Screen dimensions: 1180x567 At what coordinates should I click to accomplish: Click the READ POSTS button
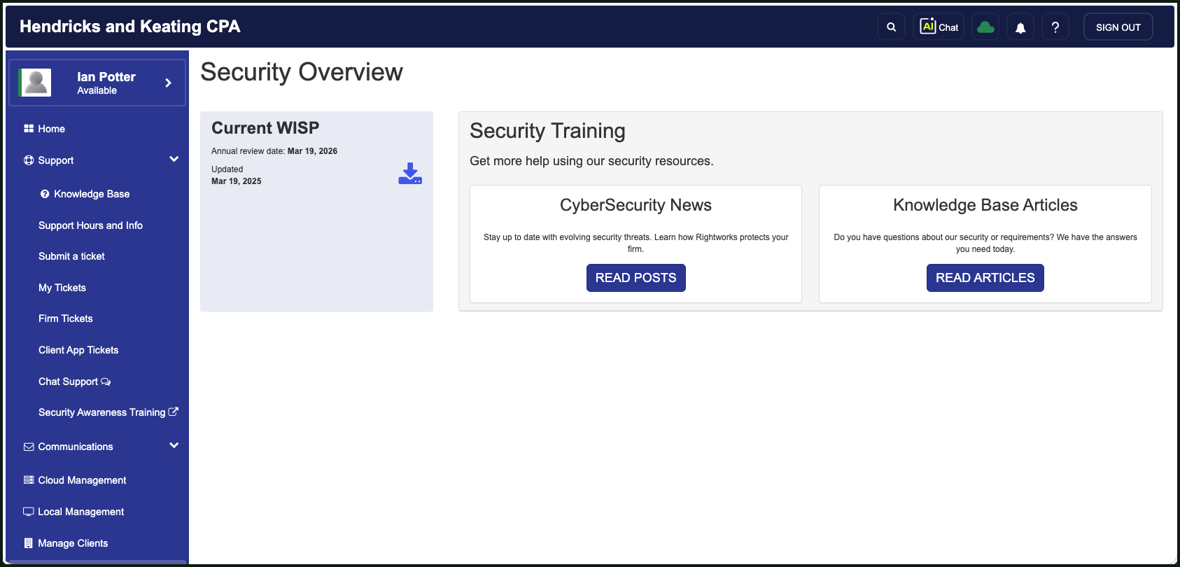click(x=635, y=278)
